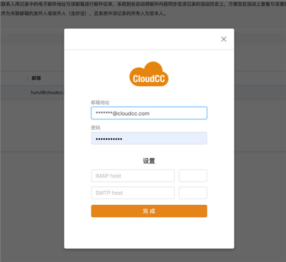Viewport: 286px width, 262px height.
Task: Click the 邮箱地址 field label
Action: [100, 103]
